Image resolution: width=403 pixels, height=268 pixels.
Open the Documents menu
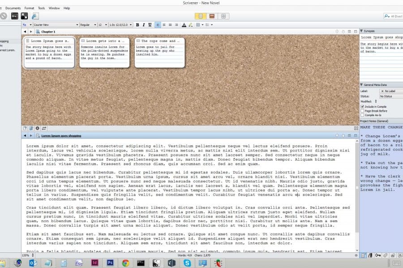coord(13,8)
